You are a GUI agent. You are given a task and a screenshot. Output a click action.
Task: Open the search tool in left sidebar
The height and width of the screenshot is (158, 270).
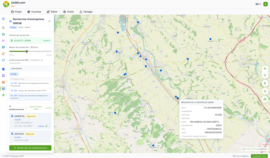click(x=3, y=28)
